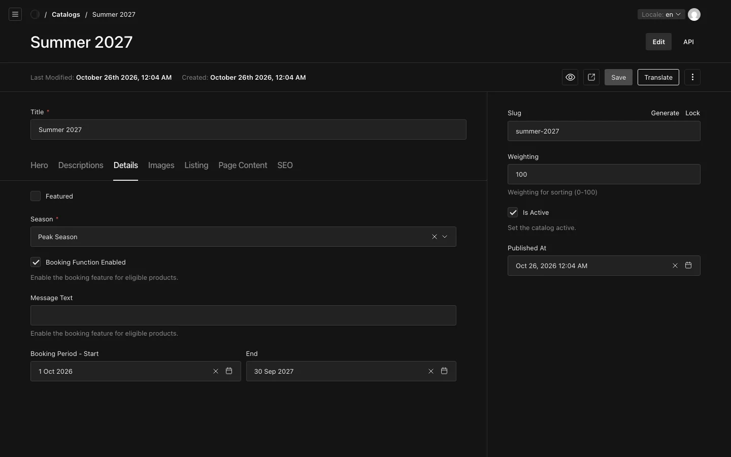The image size is (731, 457).
Task: Click Generate slug link
Action: (665, 113)
